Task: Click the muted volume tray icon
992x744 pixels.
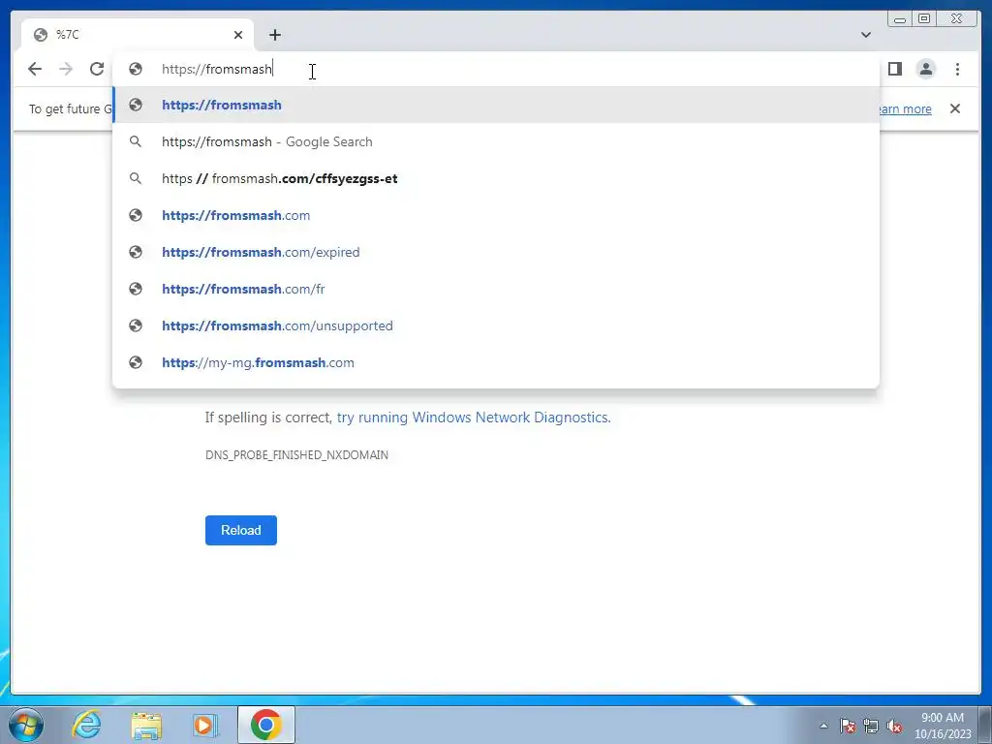Action: click(x=894, y=726)
